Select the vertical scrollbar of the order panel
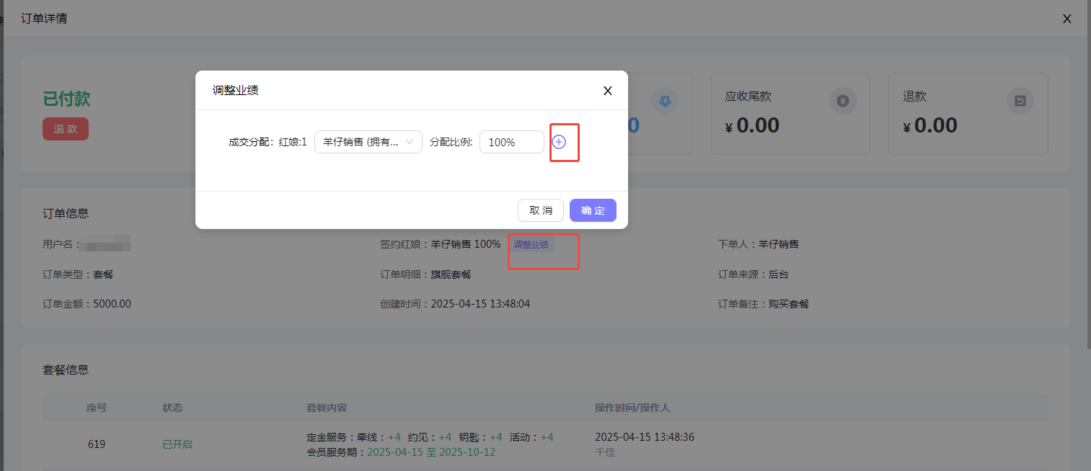 (x=1087, y=176)
